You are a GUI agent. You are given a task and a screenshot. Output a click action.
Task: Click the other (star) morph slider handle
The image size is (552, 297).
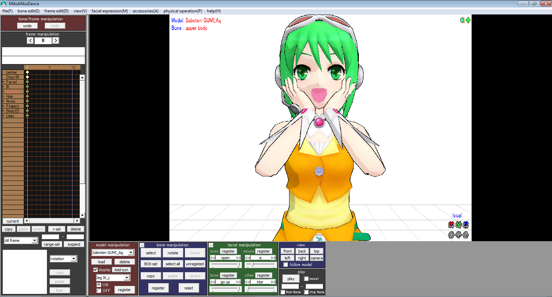(248, 289)
